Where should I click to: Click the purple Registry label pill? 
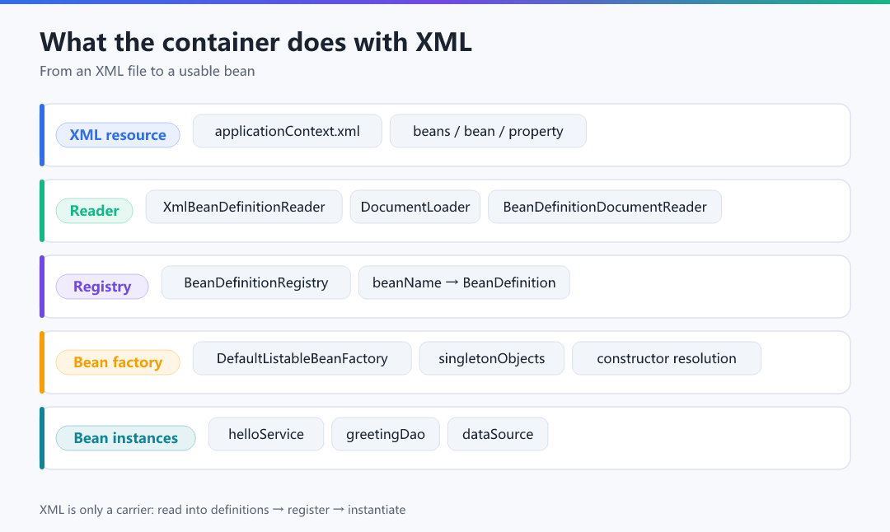click(102, 287)
